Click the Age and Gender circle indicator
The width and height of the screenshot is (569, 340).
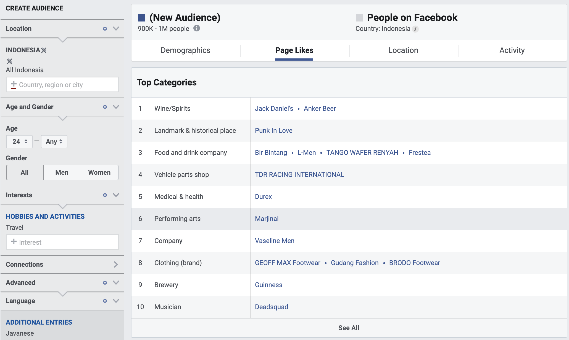click(105, 107)
